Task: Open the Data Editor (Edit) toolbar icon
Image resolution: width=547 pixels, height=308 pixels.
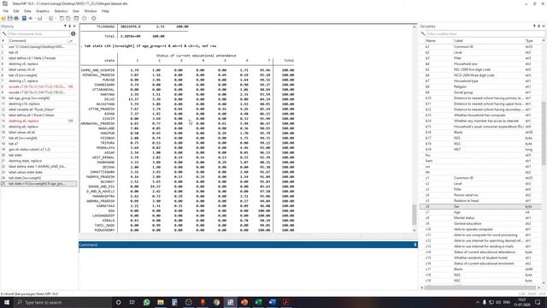Action: pos(62,18)
